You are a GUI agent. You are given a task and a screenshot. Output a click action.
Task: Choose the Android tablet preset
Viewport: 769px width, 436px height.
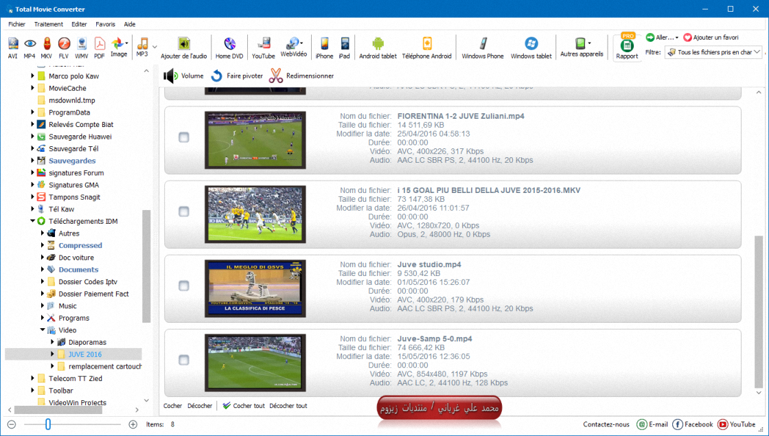pos(378,47)
